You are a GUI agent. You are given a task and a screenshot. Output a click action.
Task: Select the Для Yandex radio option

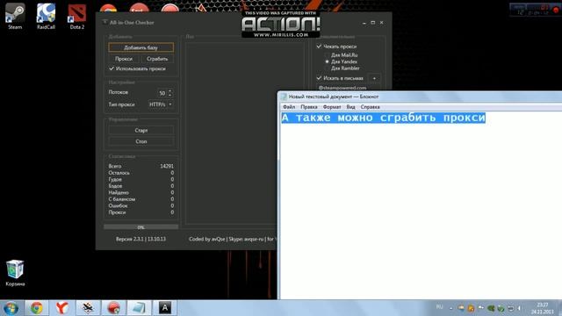[327, 61]
